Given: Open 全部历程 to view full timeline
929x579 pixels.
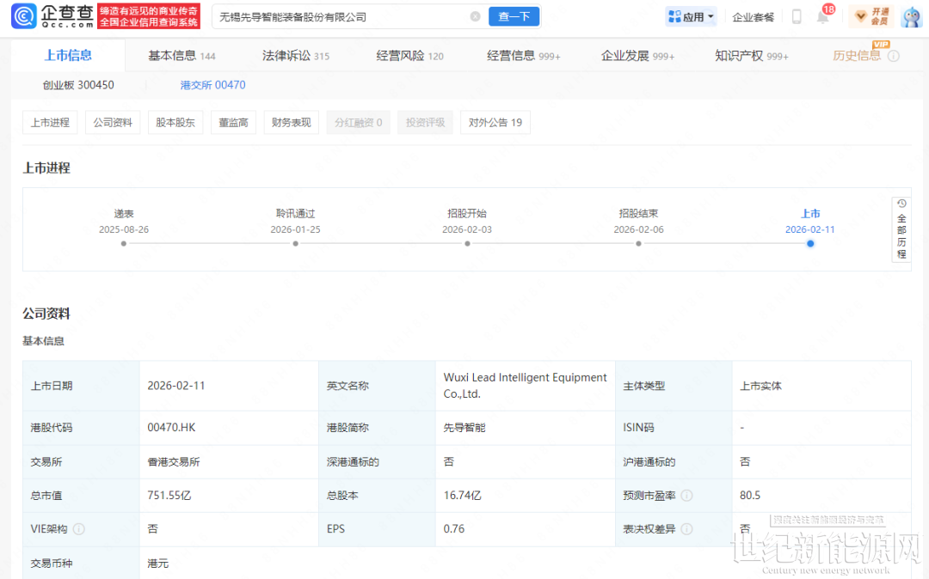Looking at the screenshot, I should click(901, 229).
